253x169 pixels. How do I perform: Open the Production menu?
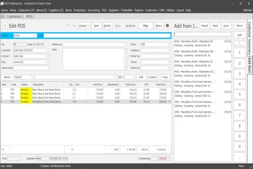[x=80, y=10]
